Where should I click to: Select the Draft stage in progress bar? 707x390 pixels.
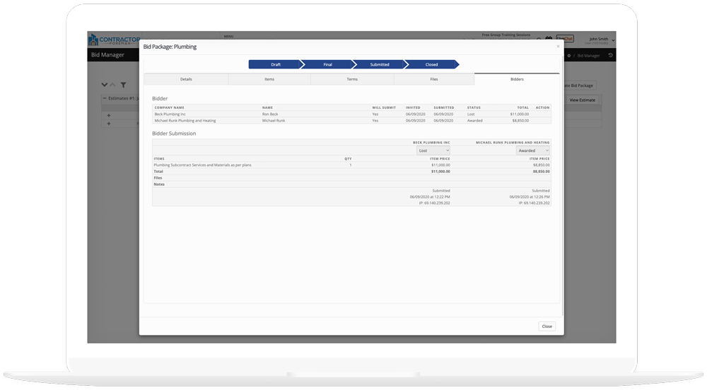(276, 64)
